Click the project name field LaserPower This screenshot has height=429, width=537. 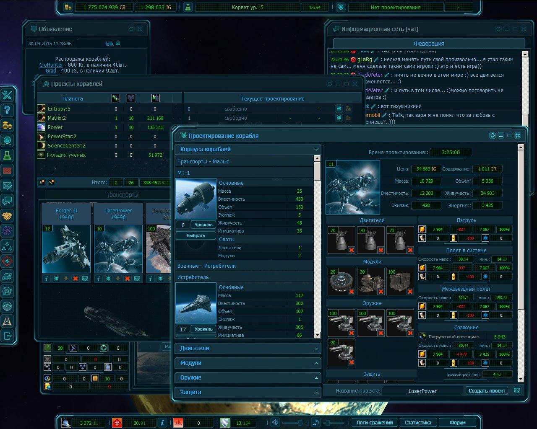[422, 391]
